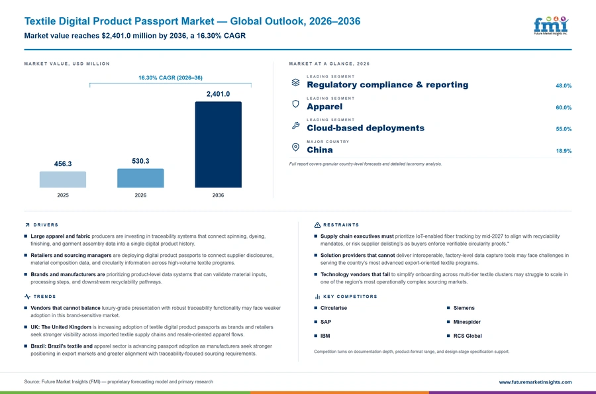Click the SAP competitor entry

point(326,322)
